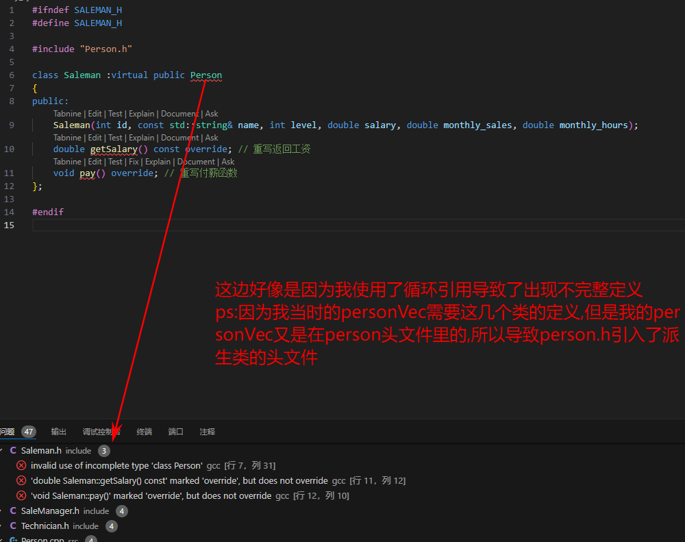Viewport: 685px width, 542px height.
Task: Click the C file icon for Technician.h
Action: click(x=13, y=526)
